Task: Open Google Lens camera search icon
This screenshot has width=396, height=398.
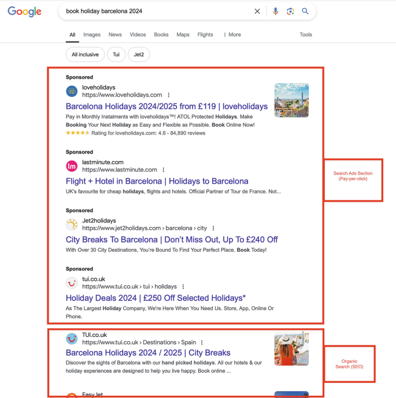Action: 290,11
